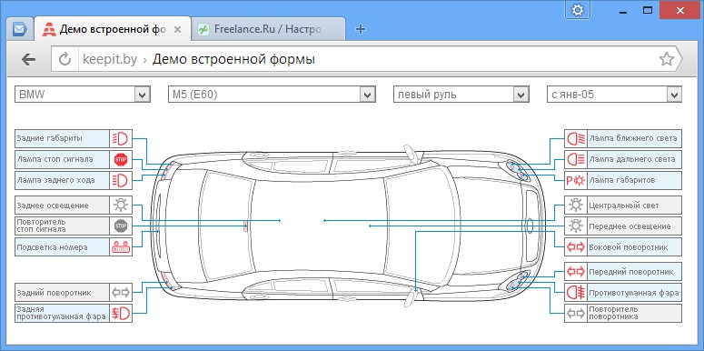
Task: Click the bulb icon for Переднее освещение
Action: click(576, 226)
